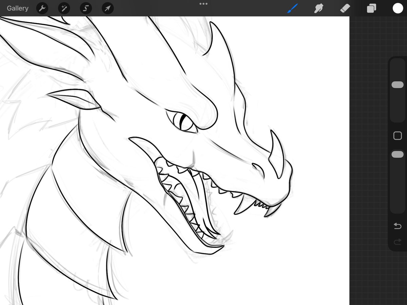Select the Smudge tool

[318, 8]
